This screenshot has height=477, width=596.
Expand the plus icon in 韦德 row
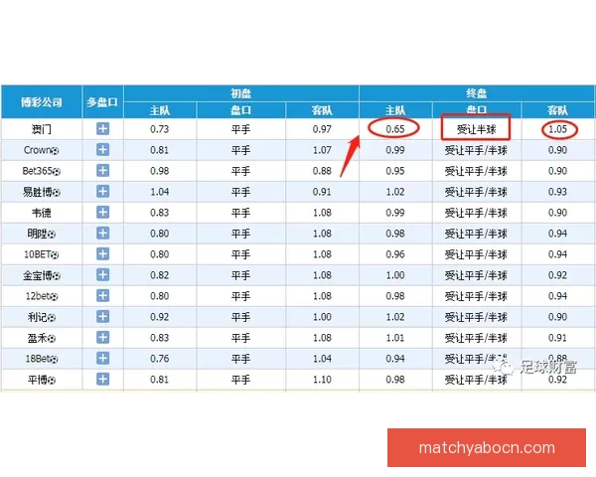point(102,212)
